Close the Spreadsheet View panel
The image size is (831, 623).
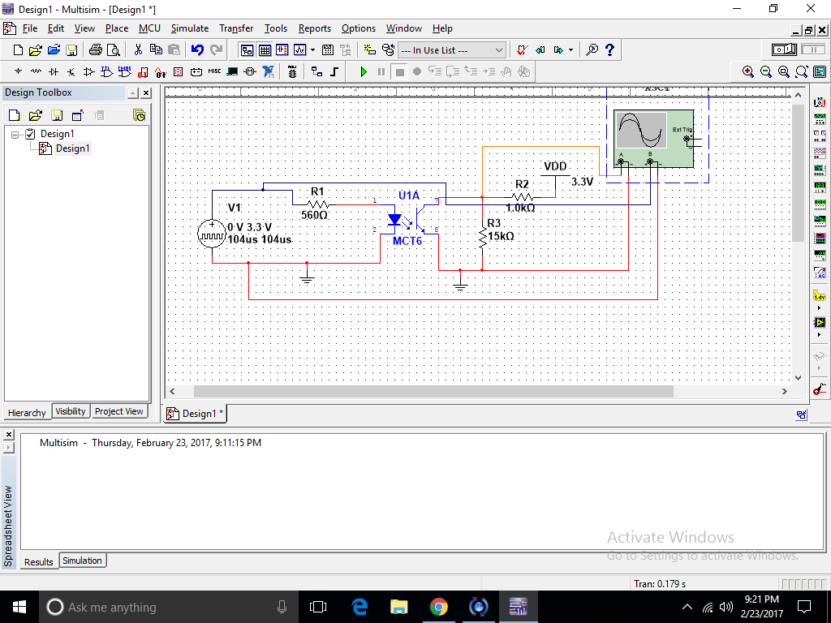(8, 435)
